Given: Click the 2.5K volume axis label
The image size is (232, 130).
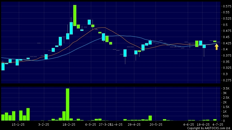Looking at the screenshot, I should 226,98.
